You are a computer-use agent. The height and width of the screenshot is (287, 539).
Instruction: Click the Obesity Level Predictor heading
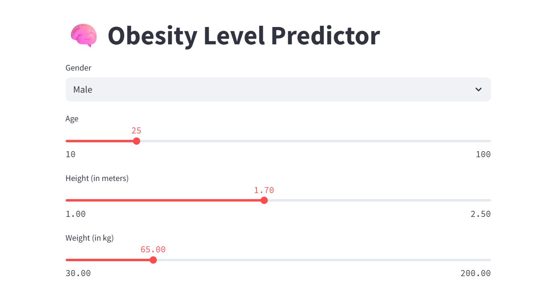coord(243,35)
